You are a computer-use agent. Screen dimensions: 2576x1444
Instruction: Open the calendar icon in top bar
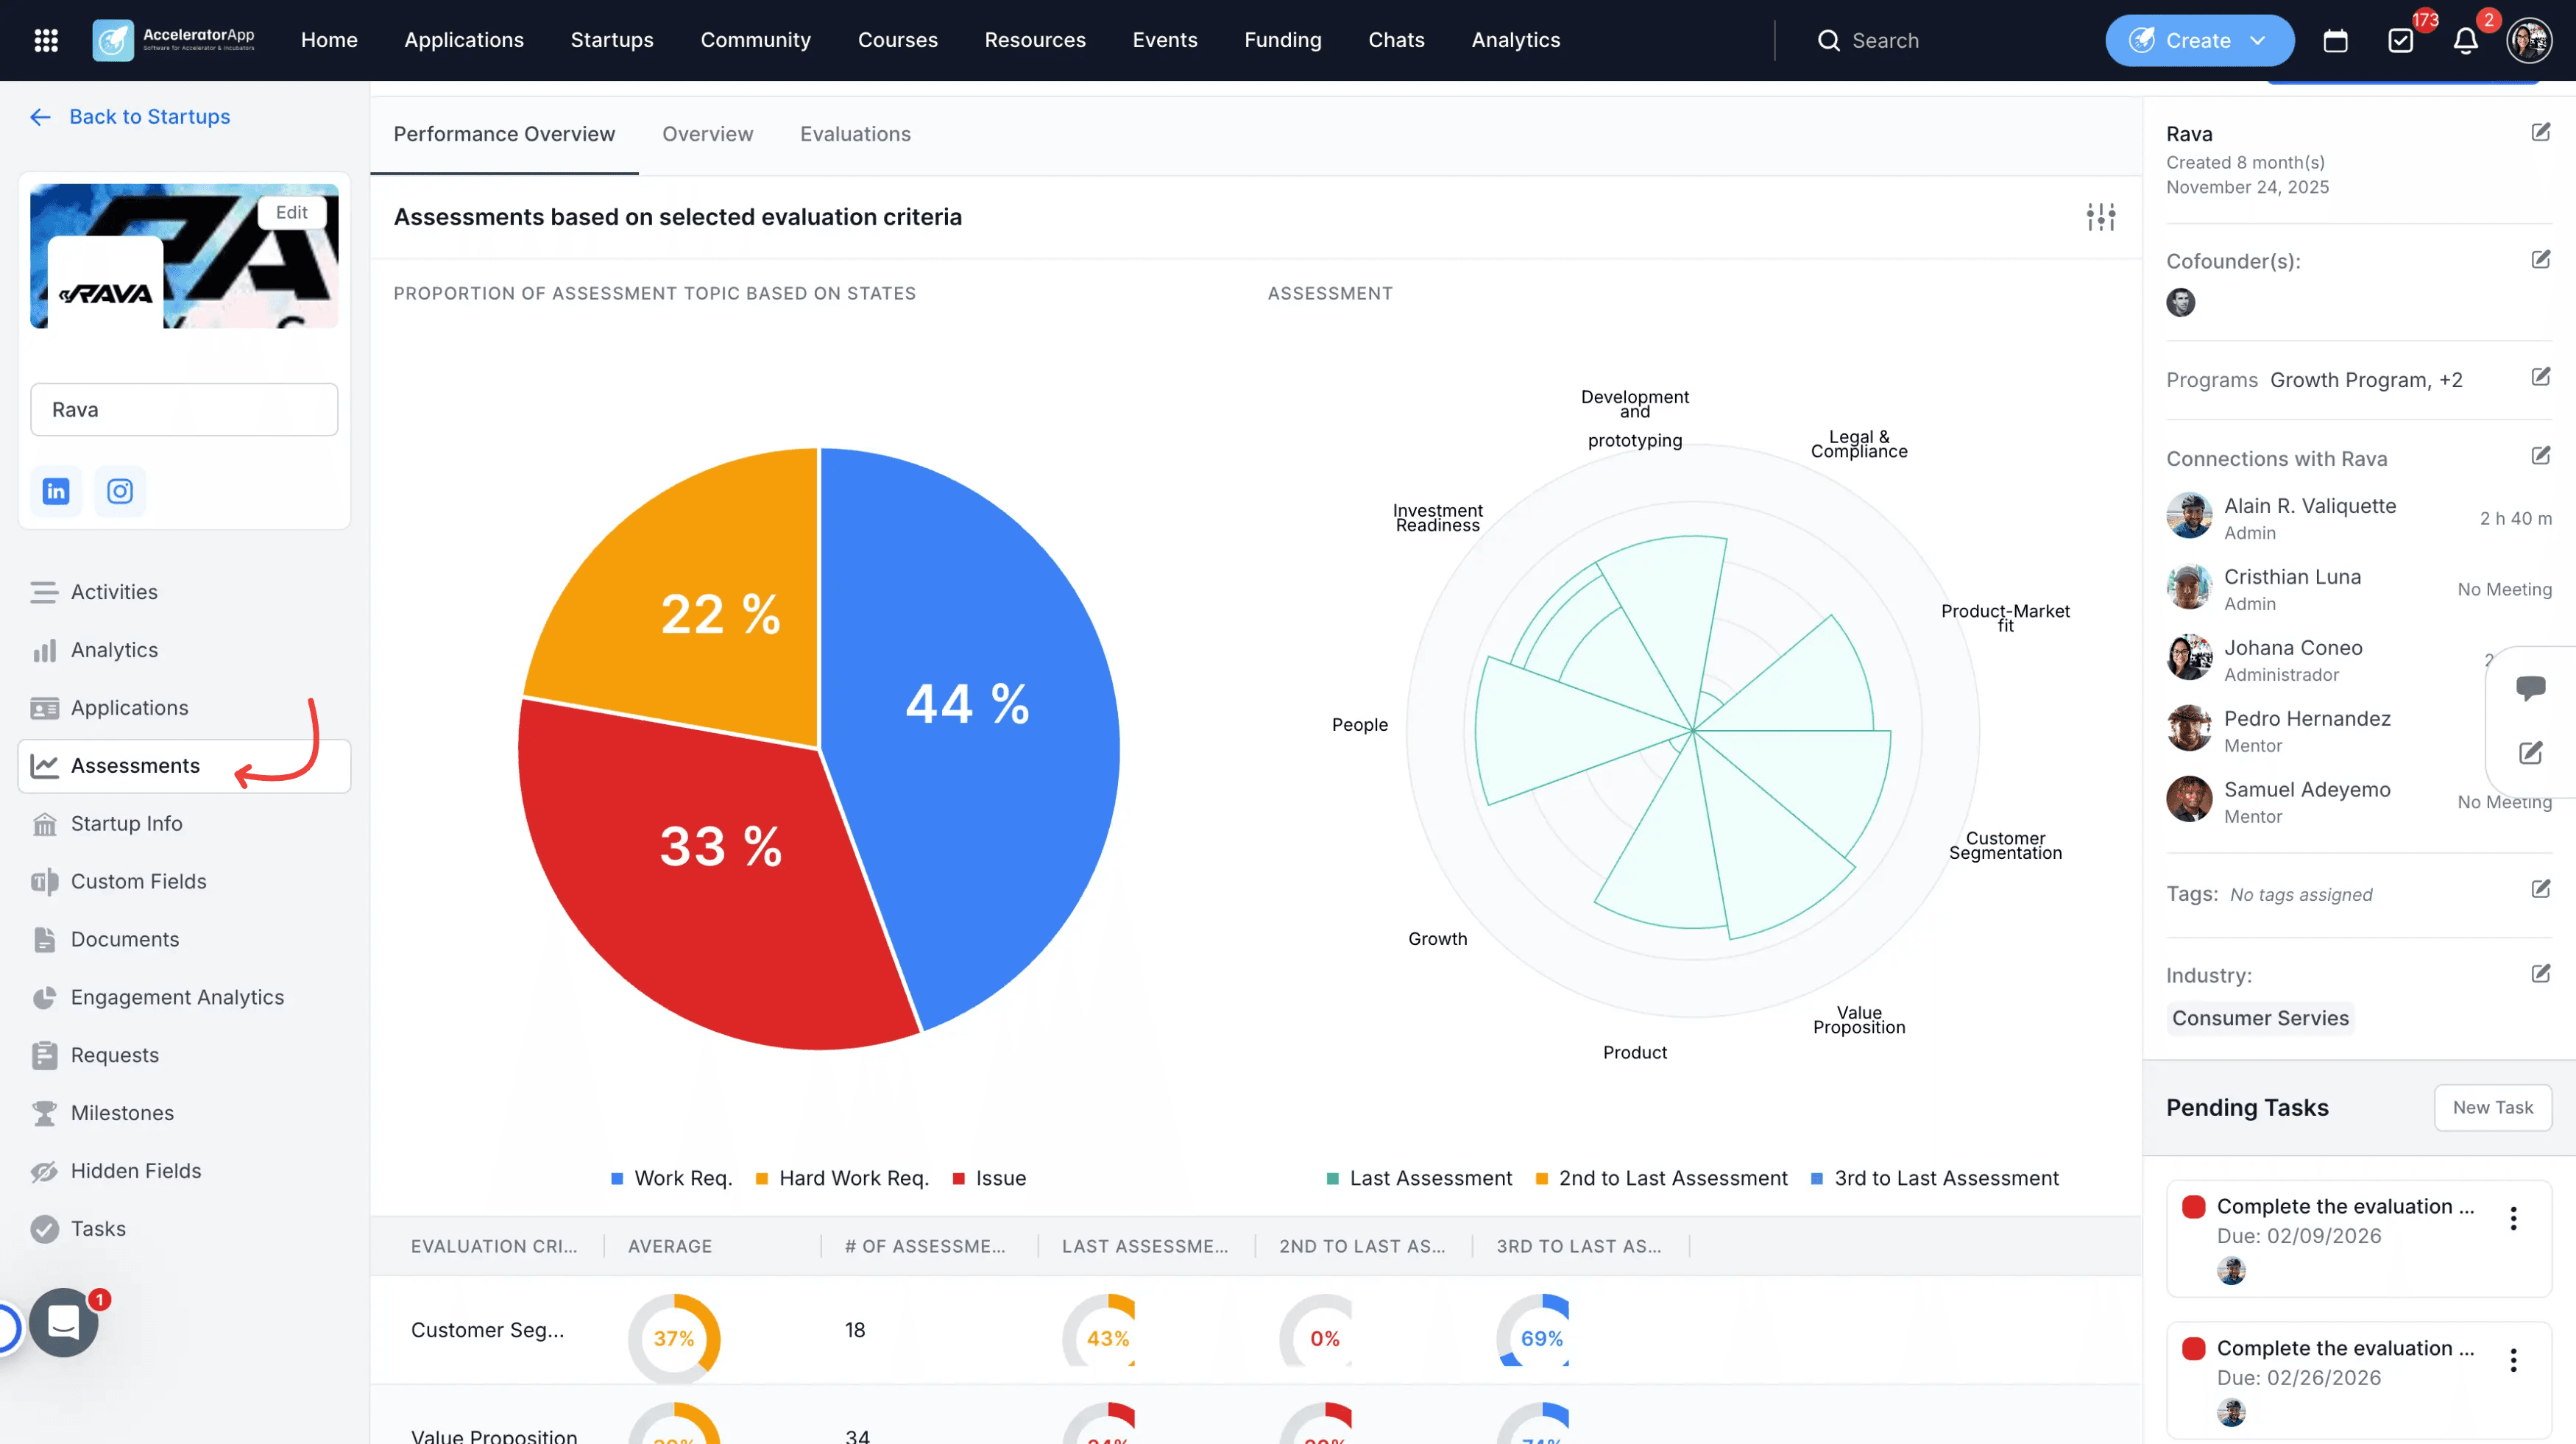pyautogui.click(x=2335, y=40)
